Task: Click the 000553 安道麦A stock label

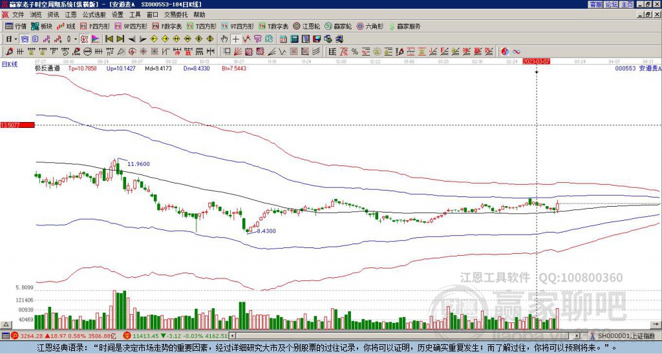Action: point(638,68)
